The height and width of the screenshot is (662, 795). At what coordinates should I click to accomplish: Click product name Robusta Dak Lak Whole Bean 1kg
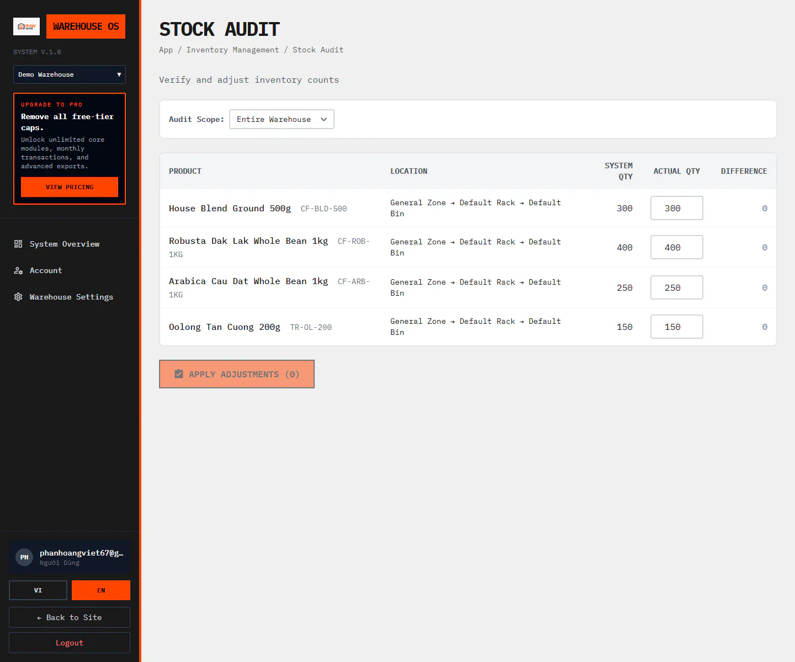(x=248, y=241)
